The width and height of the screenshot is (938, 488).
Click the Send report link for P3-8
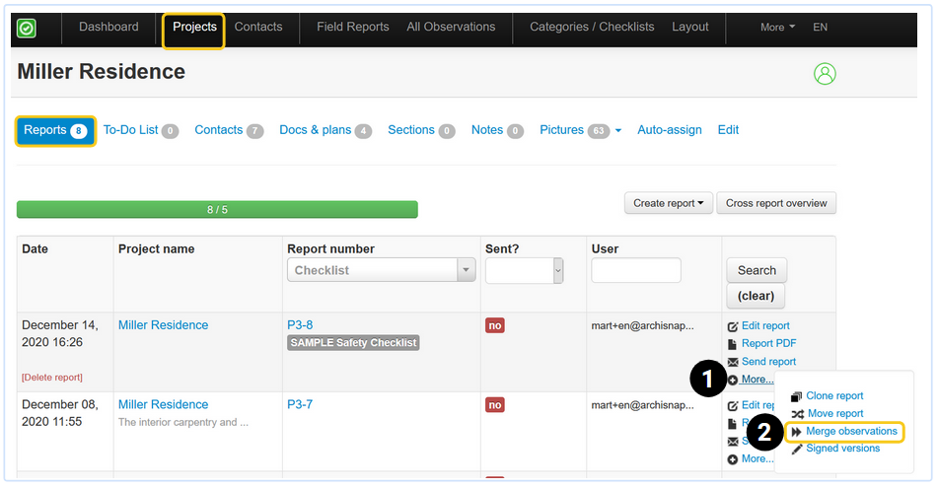(768, 362)
